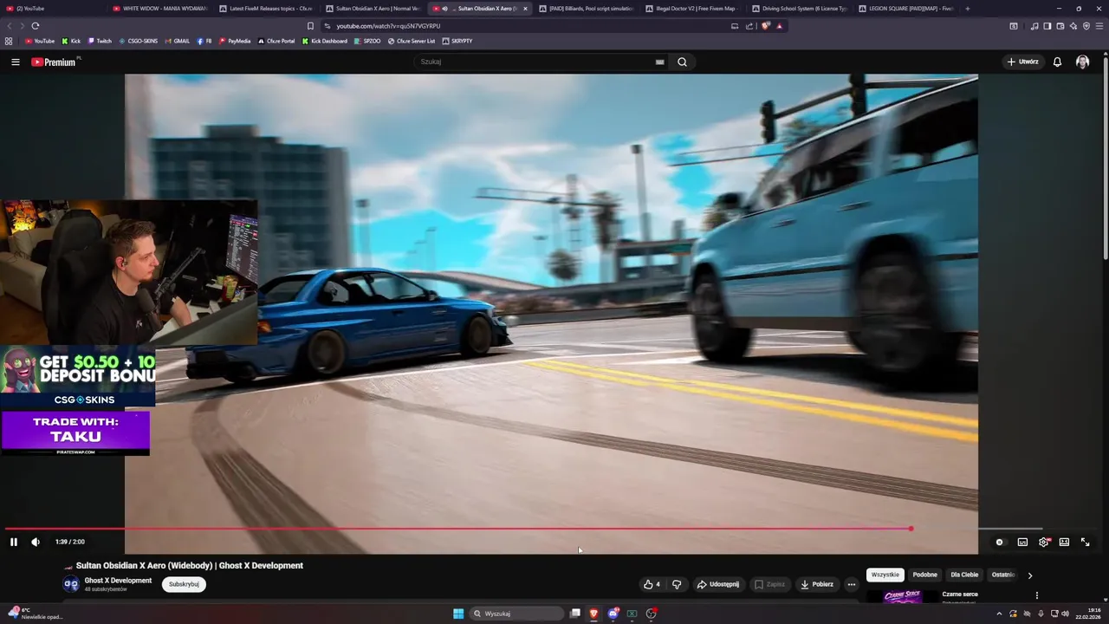
Task: Open video player settings gear
Action: (x=1043, y=542)
